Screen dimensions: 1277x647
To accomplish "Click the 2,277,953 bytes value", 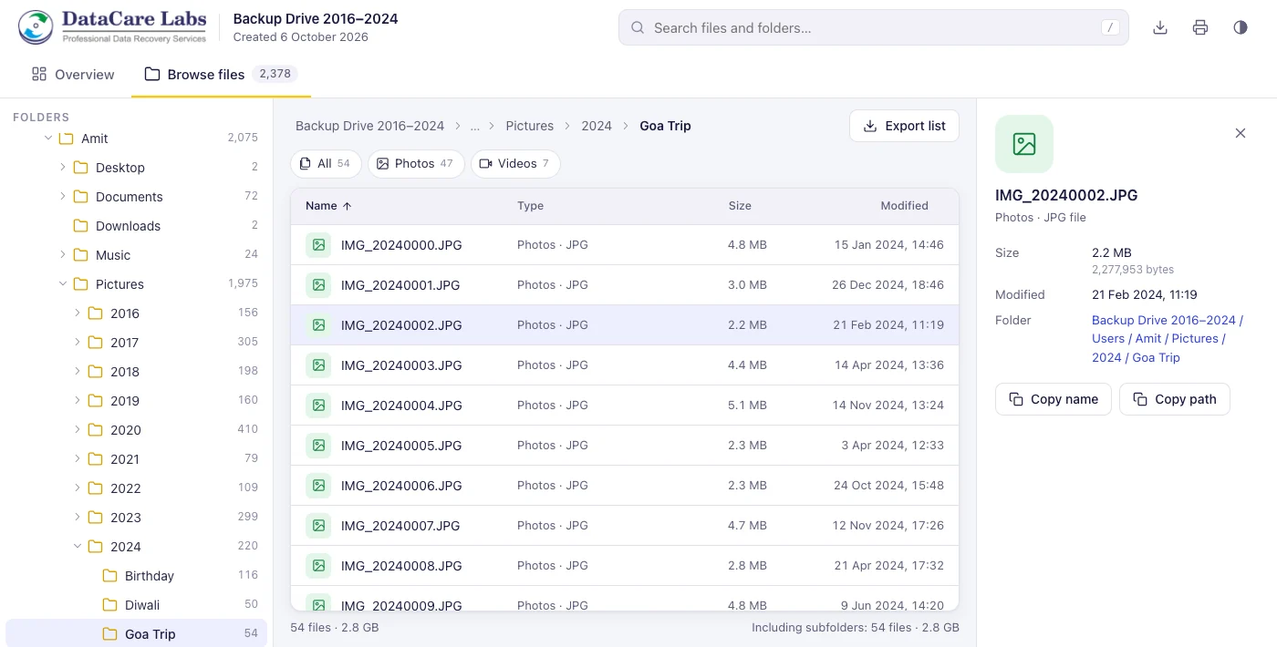I will [x=1133, y=270].
